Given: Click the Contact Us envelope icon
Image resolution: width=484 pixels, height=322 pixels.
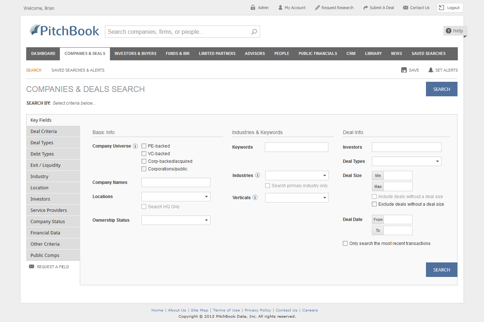Looking at the screenshot, I should (406, 8).
